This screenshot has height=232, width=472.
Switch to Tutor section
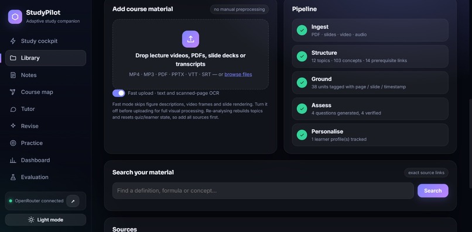(x=46, y=109)
